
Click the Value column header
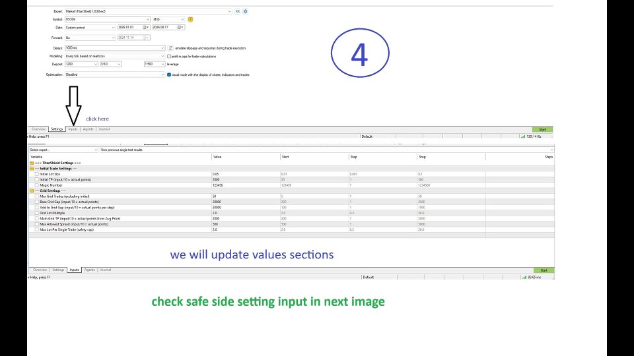pyautogui.click(x=246, y=157)
